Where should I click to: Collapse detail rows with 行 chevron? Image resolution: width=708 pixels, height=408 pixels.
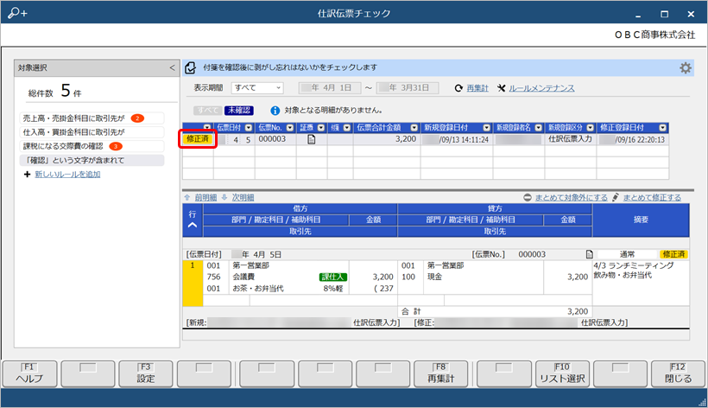(193, 225)
